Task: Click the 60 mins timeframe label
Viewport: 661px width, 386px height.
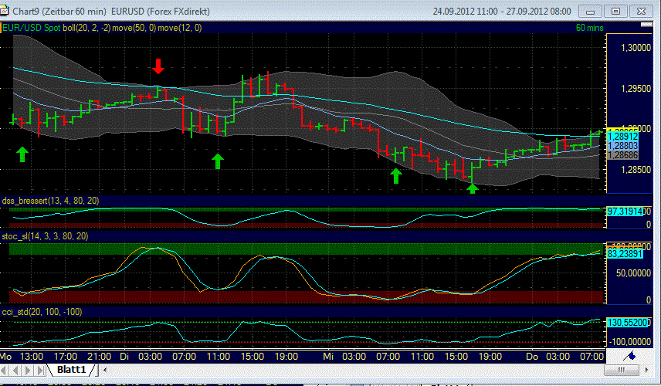Action: coord(589,28)
